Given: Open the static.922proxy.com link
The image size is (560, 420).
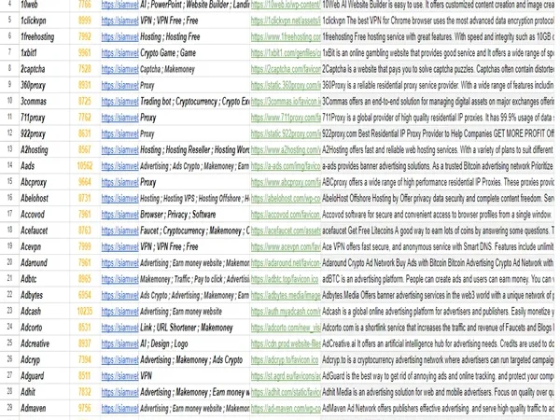Looking at the screenshot, I should pyautogui.click(x=286, y=133).
